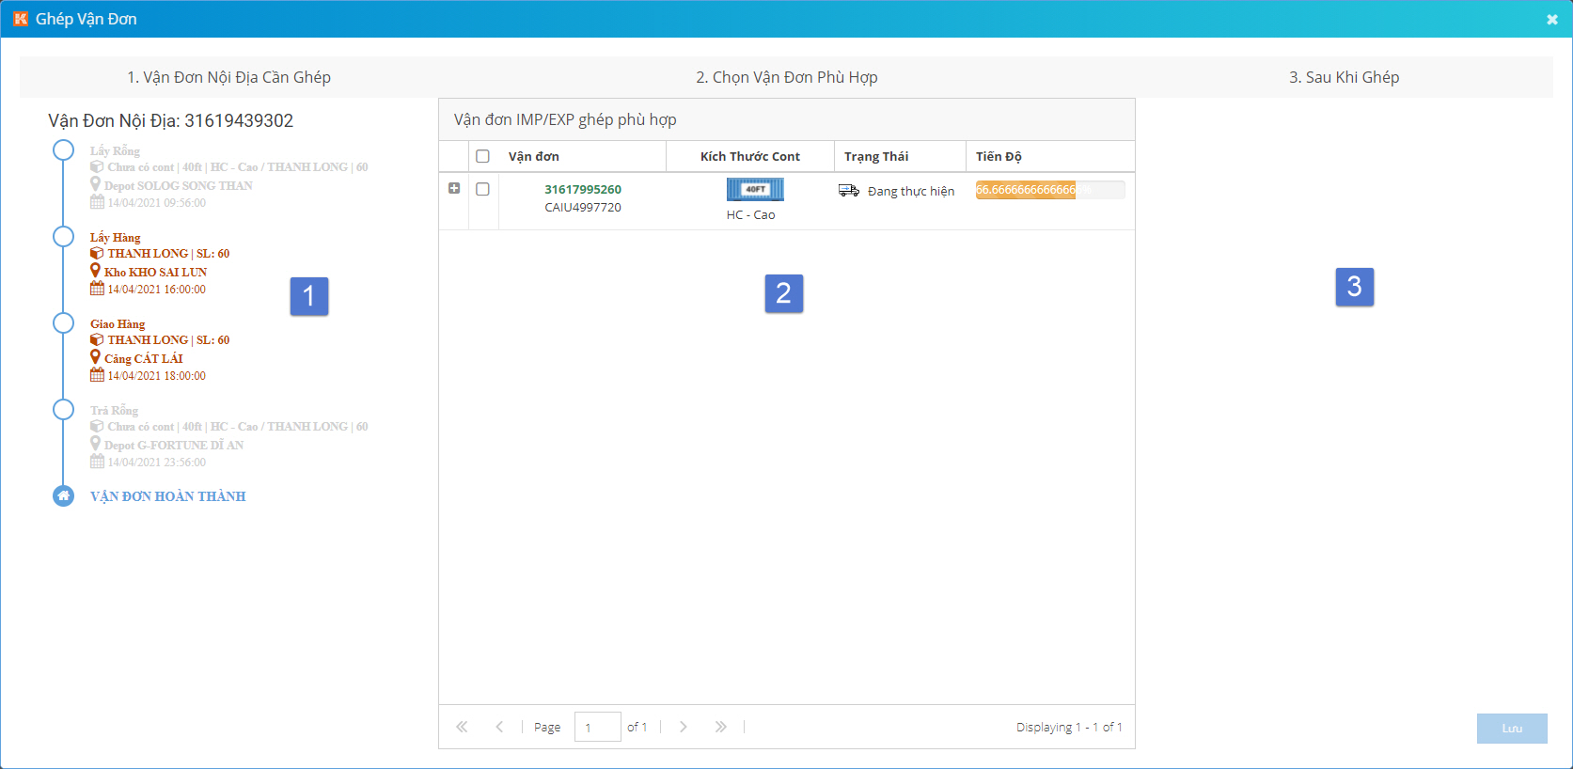Toggle the select-all checkbox in table header

click(482, 156)
